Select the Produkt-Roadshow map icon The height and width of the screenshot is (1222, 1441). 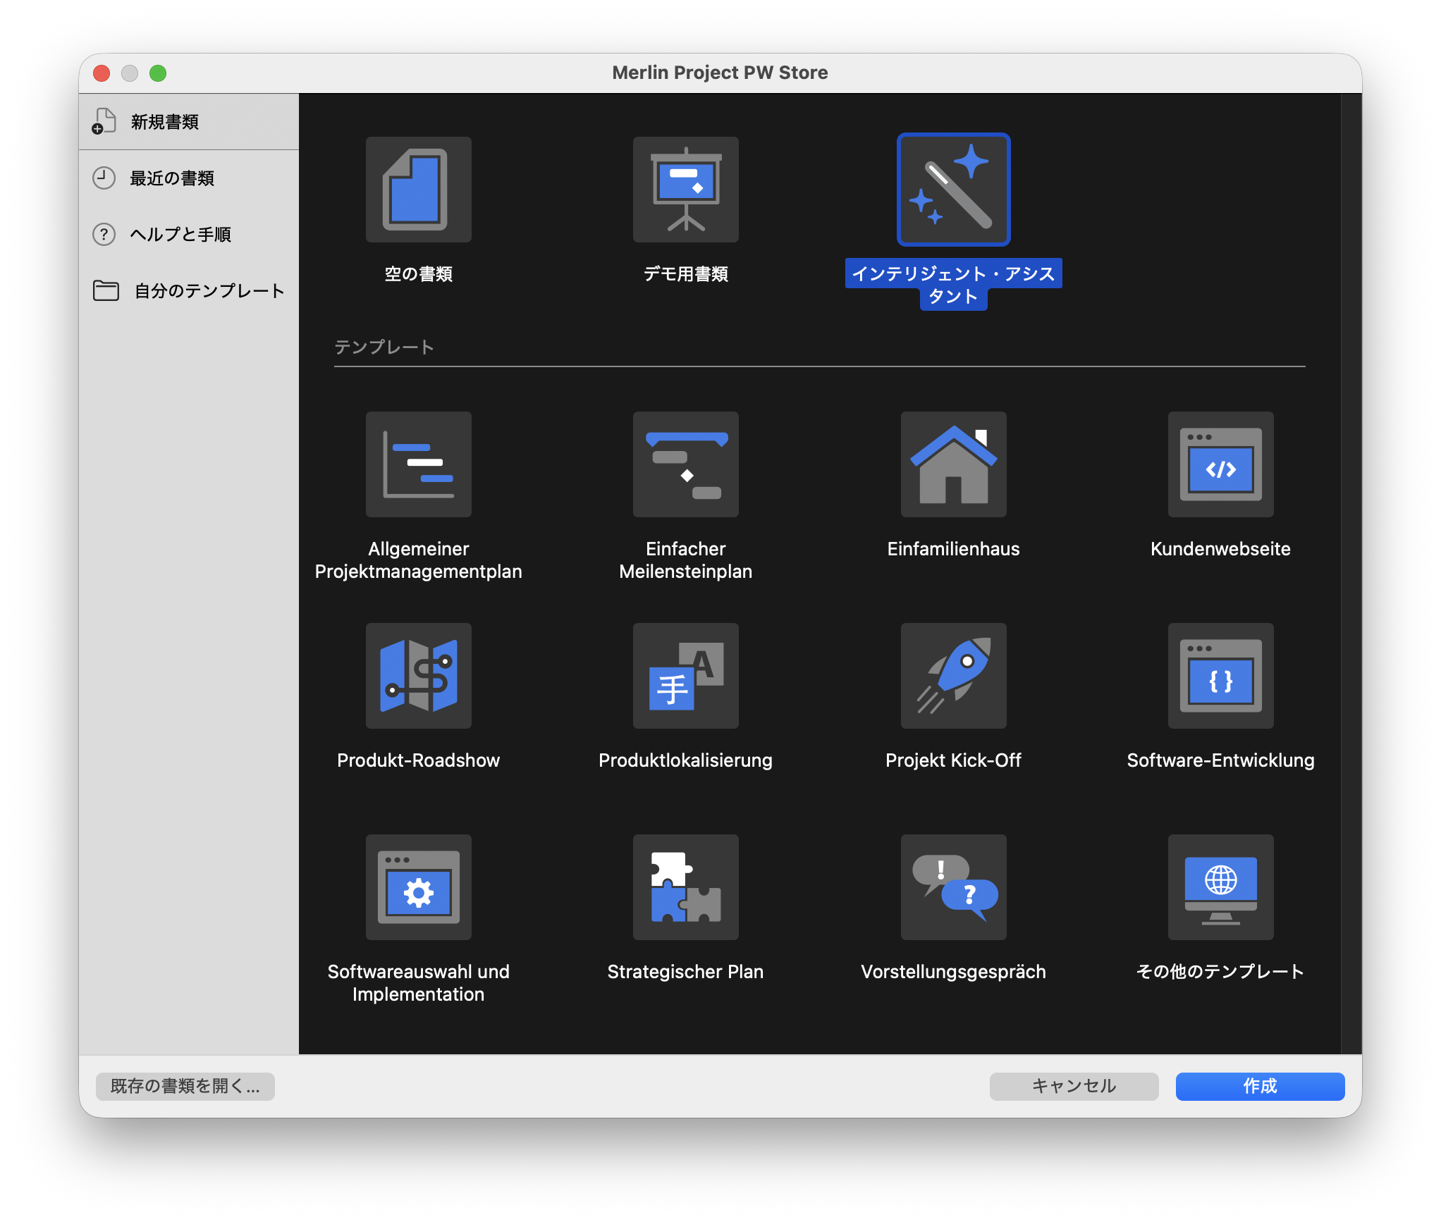coord(418,676)
